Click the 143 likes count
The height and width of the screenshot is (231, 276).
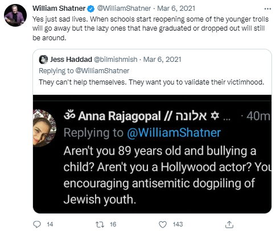pos(178,225)
